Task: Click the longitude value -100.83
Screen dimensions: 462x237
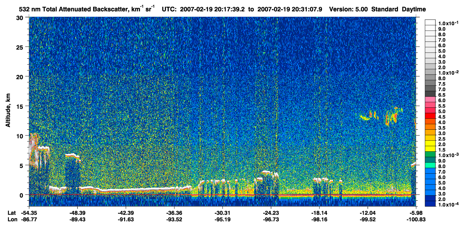Action: click(416, 219)
